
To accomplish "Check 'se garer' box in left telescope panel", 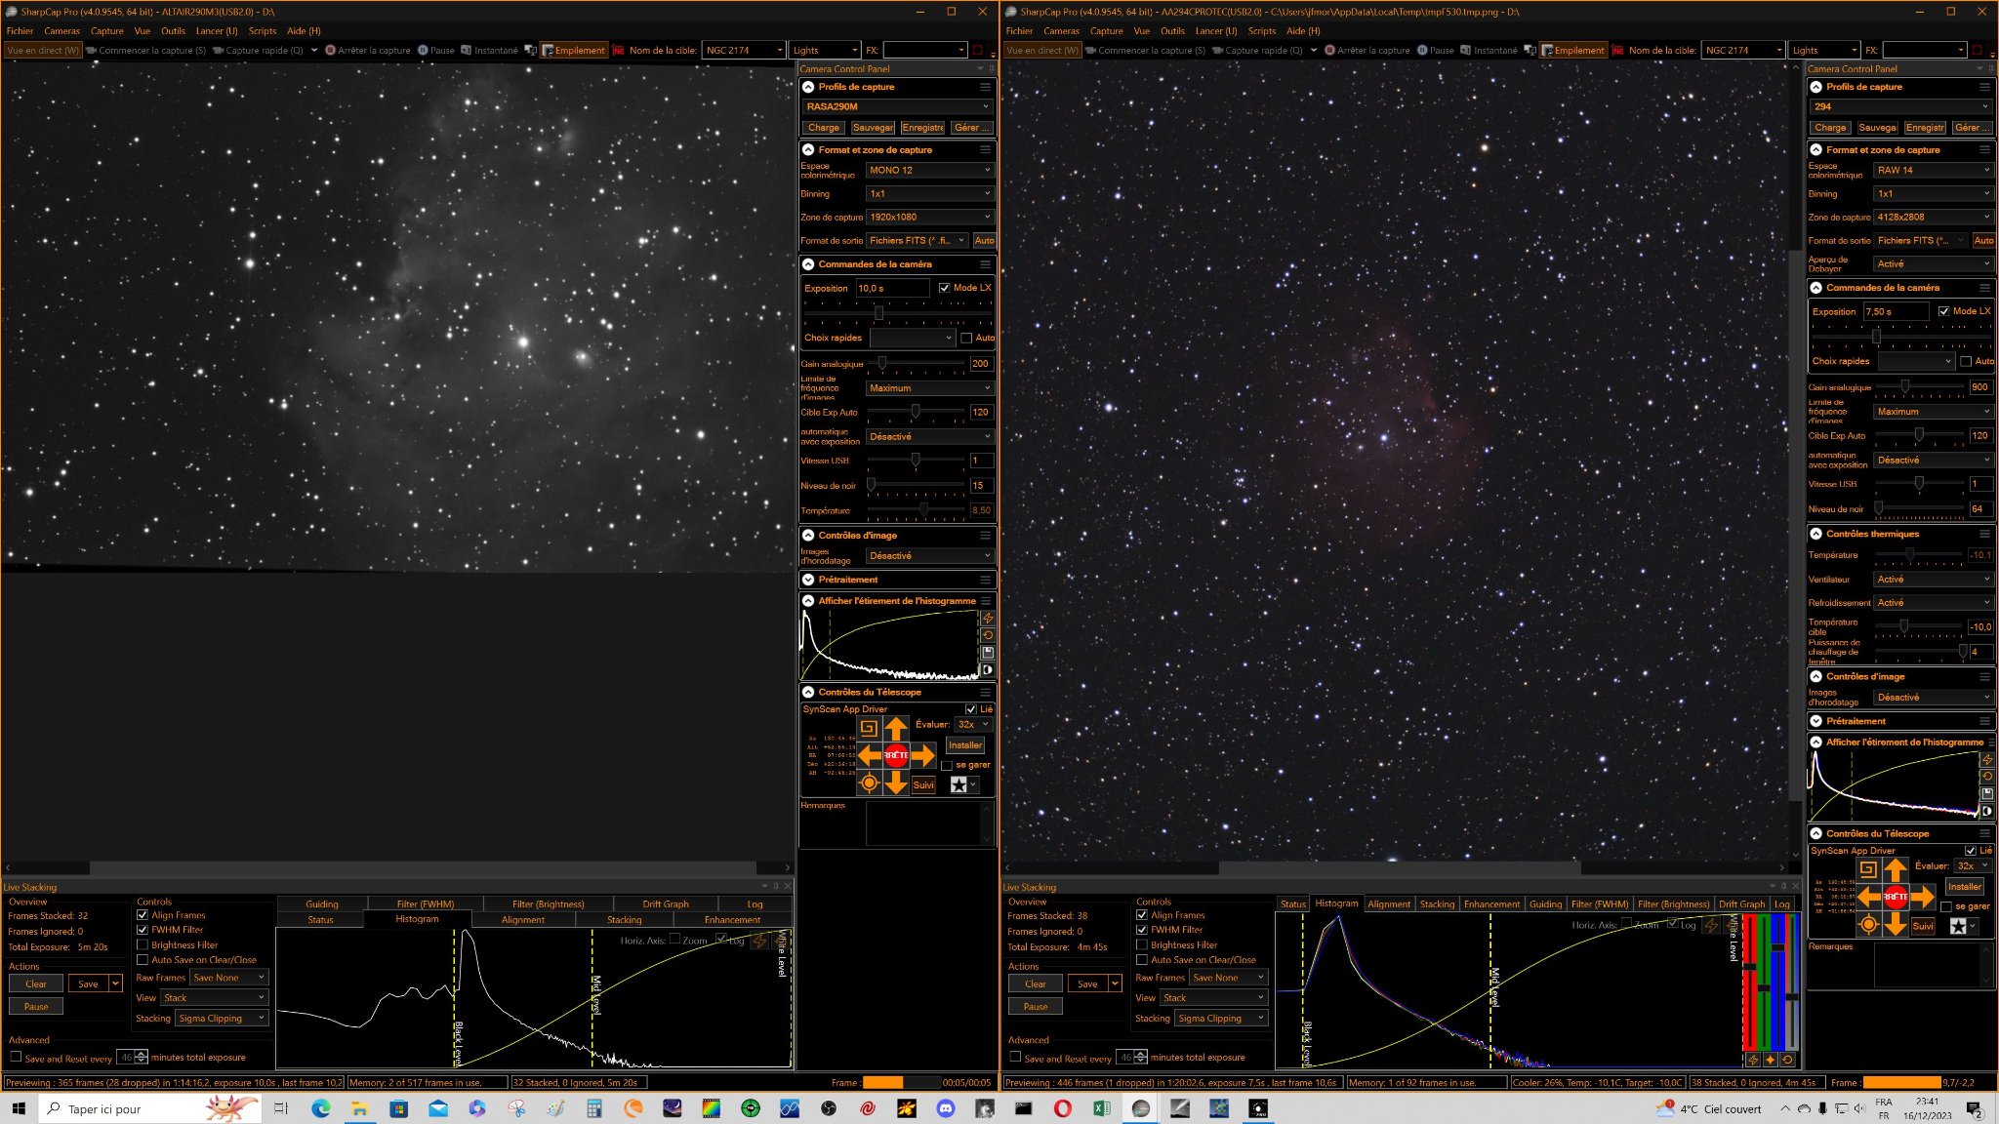I will pos(947,765).
